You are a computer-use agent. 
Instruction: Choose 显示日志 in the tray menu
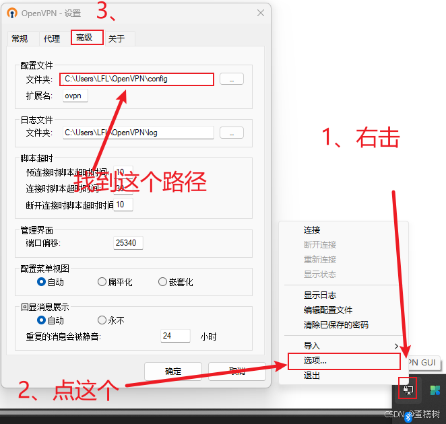pos(344,295)
